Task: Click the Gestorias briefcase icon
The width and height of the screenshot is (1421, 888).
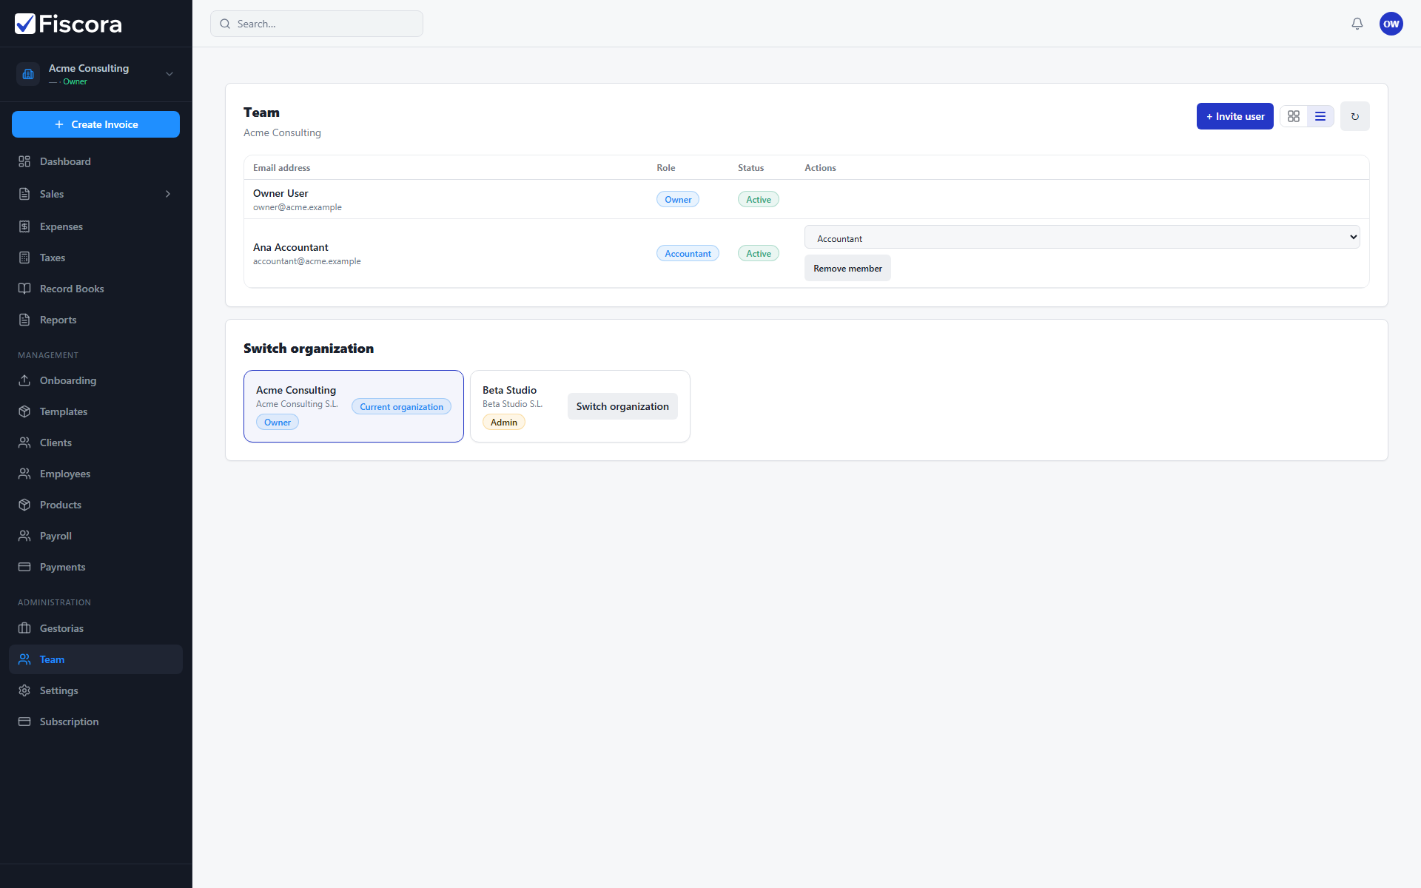Action: pyautogui.click(x=24, y=628)
